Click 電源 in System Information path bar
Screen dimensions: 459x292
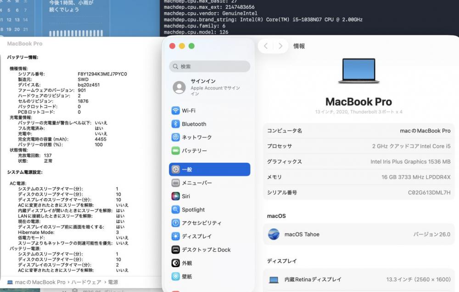(113, 282)
